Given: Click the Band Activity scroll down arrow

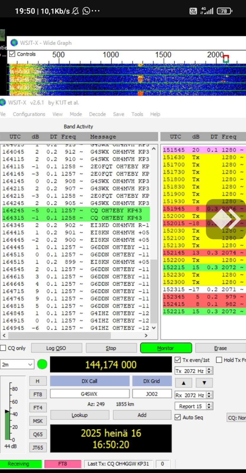Looking at the screenshot, I should (154, 328).
